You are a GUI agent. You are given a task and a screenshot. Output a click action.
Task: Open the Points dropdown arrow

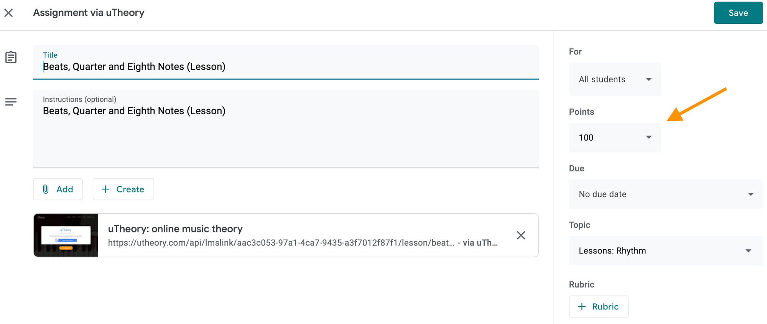click(x=649, y=137)
